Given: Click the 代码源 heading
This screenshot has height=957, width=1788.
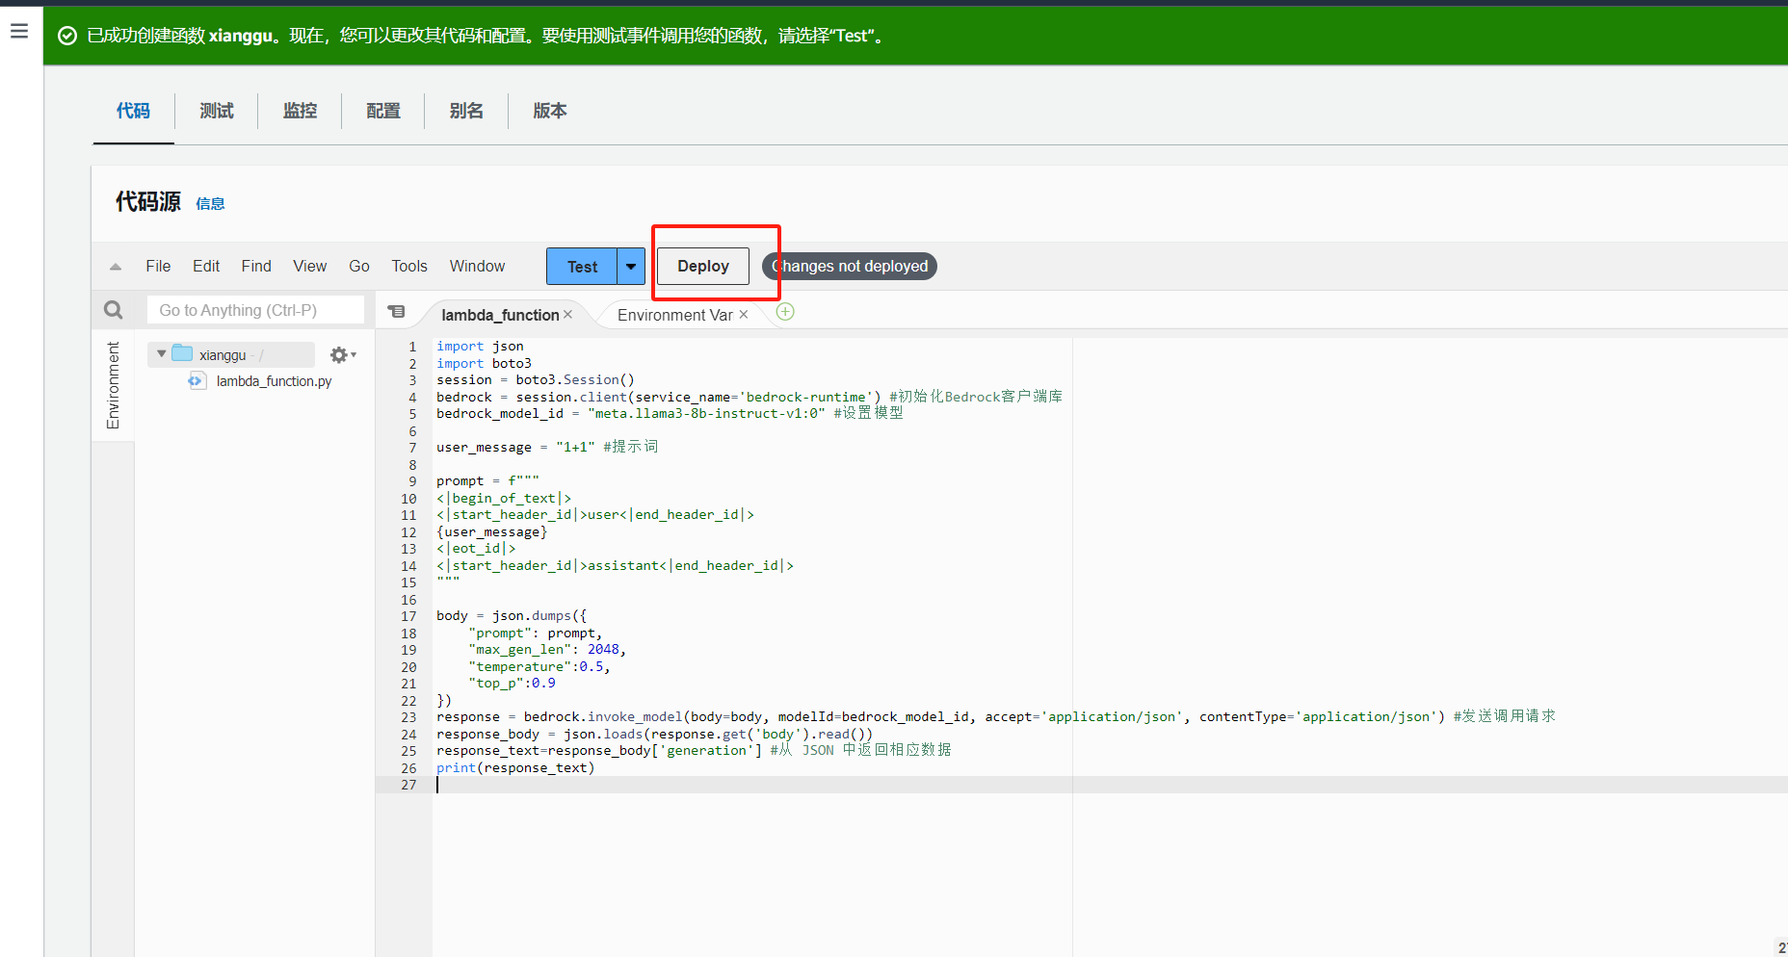Looking at the screenshot, I should click(148, 201).
